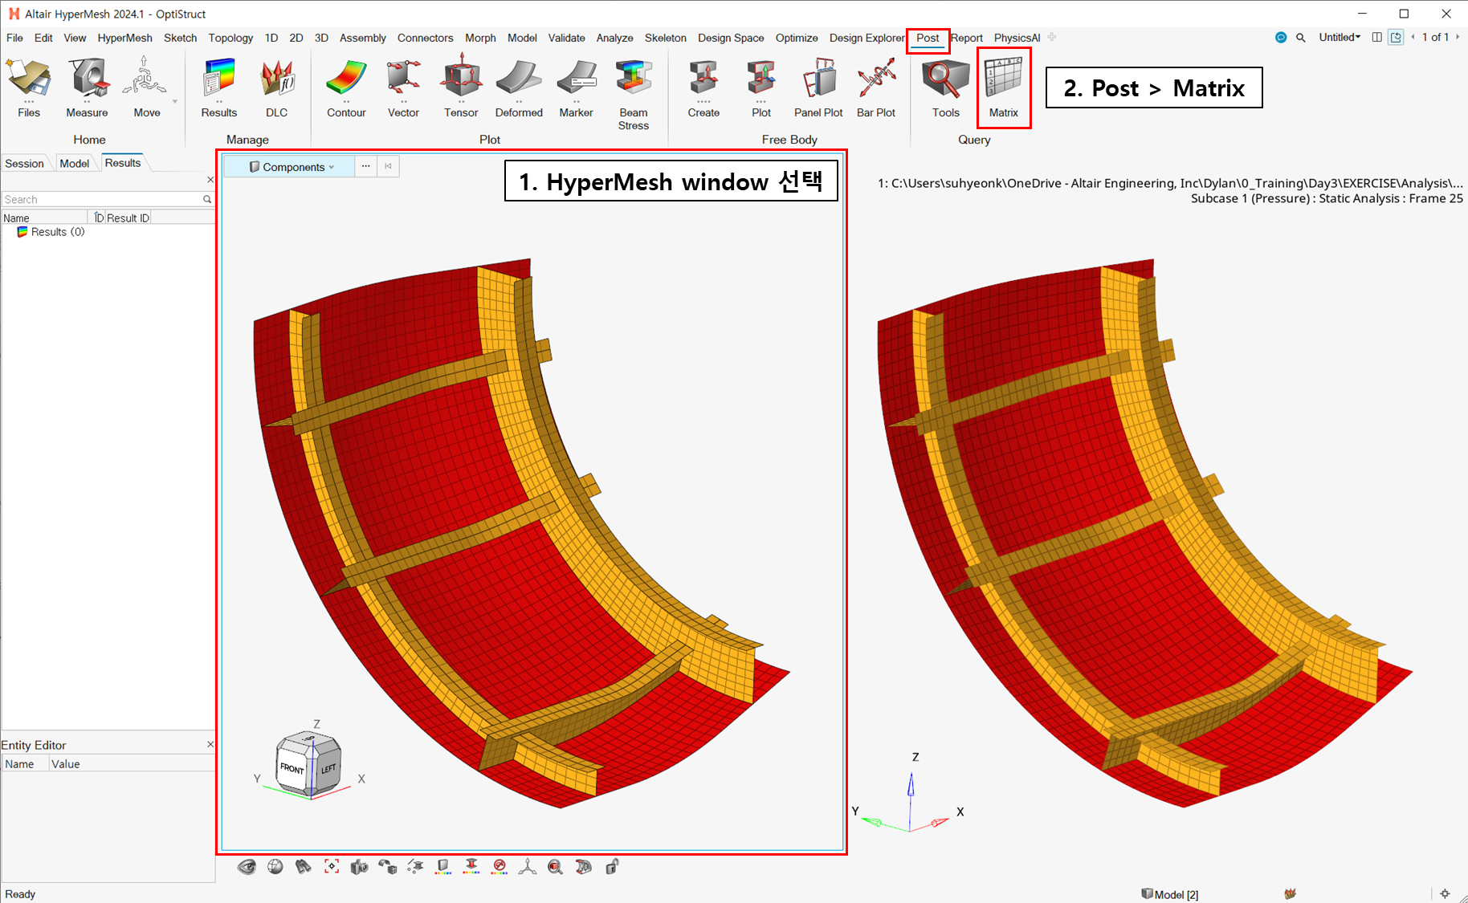This screenshot has height=903, width=1468.
Task: Select the Results (0) tree item
Action: (58, 232)
